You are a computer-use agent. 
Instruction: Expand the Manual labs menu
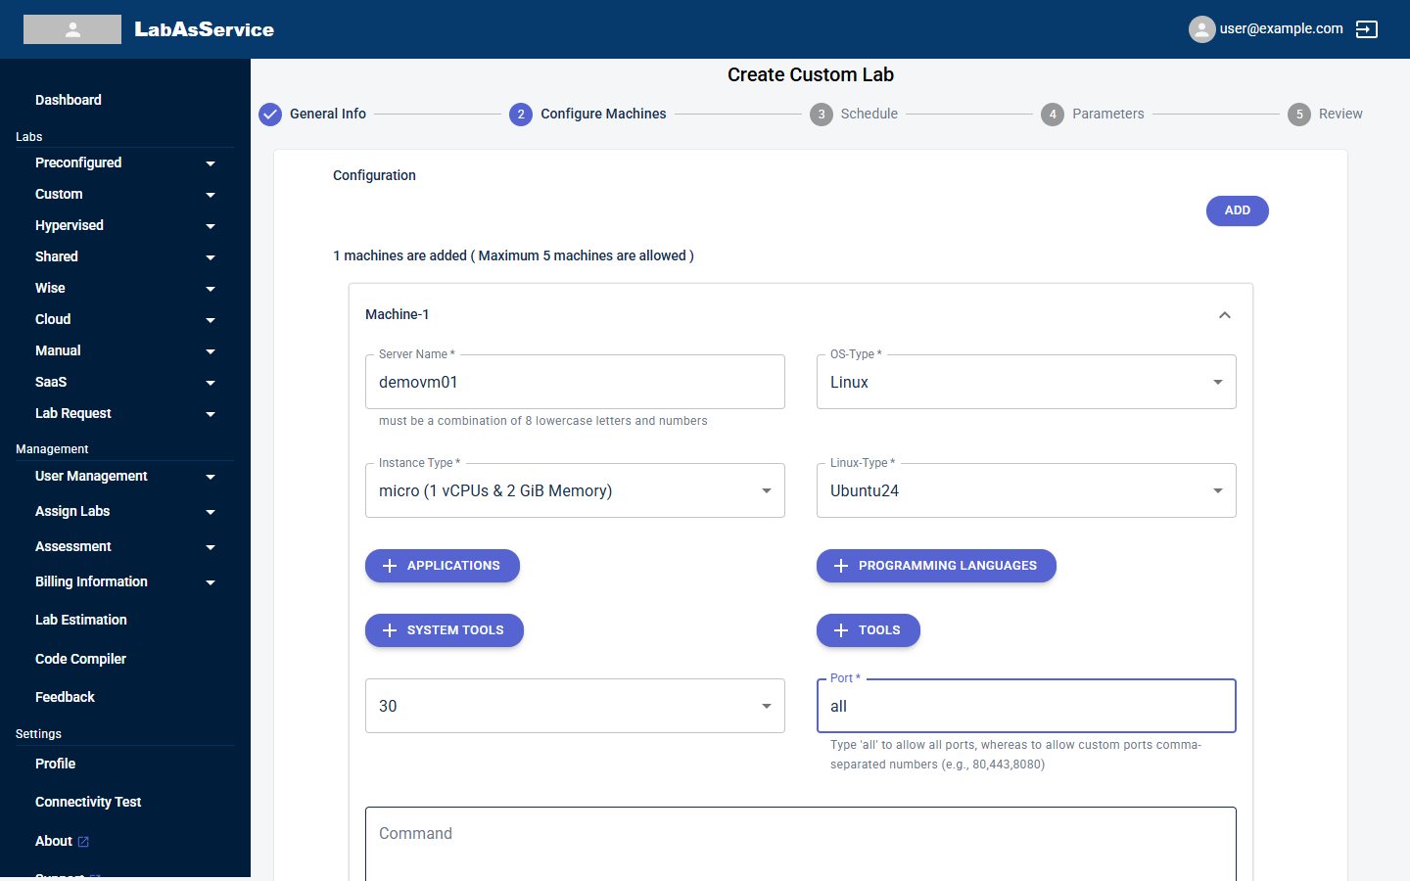click(124, 350)
